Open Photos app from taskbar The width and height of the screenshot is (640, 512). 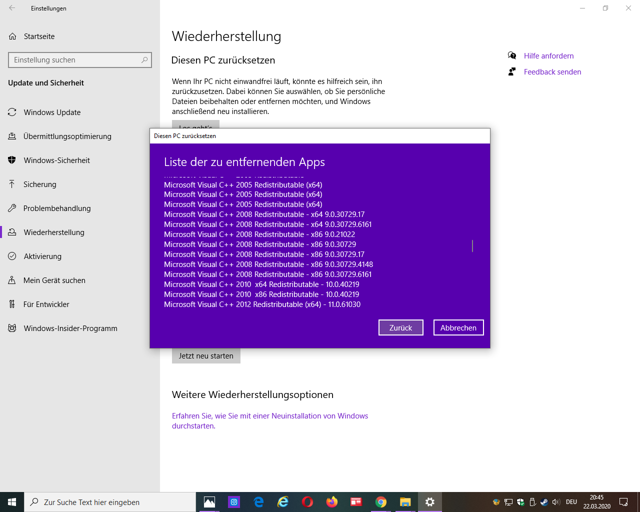[209, 502]
